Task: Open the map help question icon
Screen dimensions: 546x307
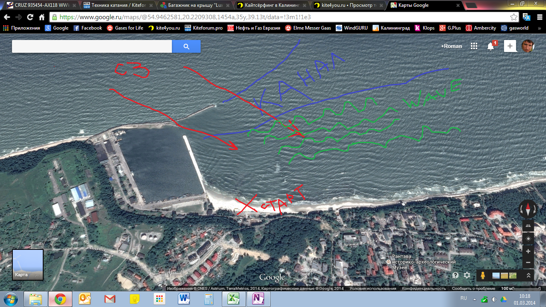Action: coord(455,275)
